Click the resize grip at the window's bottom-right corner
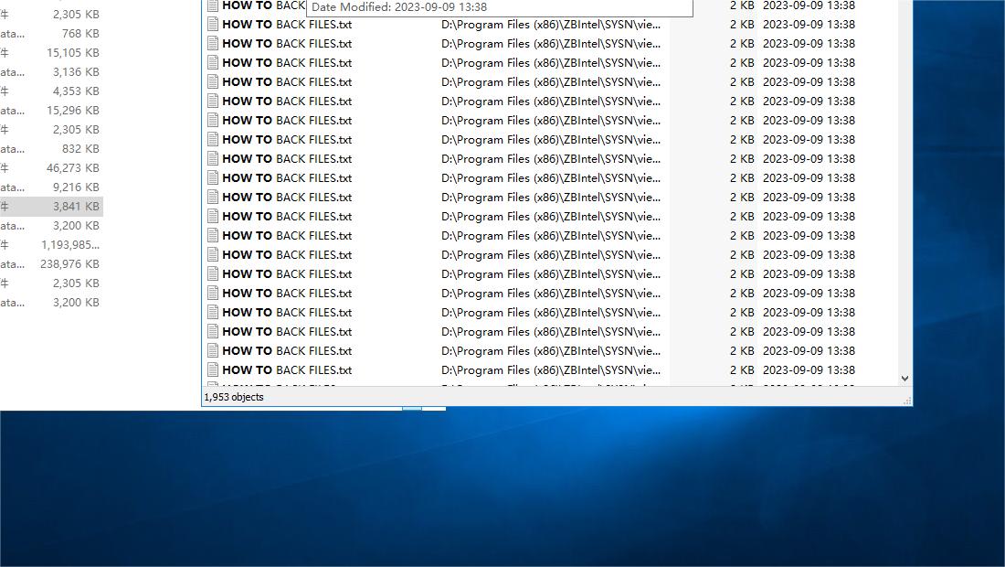 (906, 401)
